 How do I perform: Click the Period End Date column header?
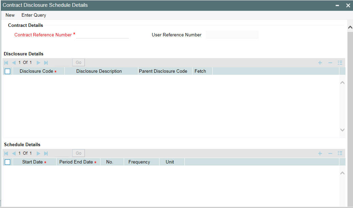78,162
